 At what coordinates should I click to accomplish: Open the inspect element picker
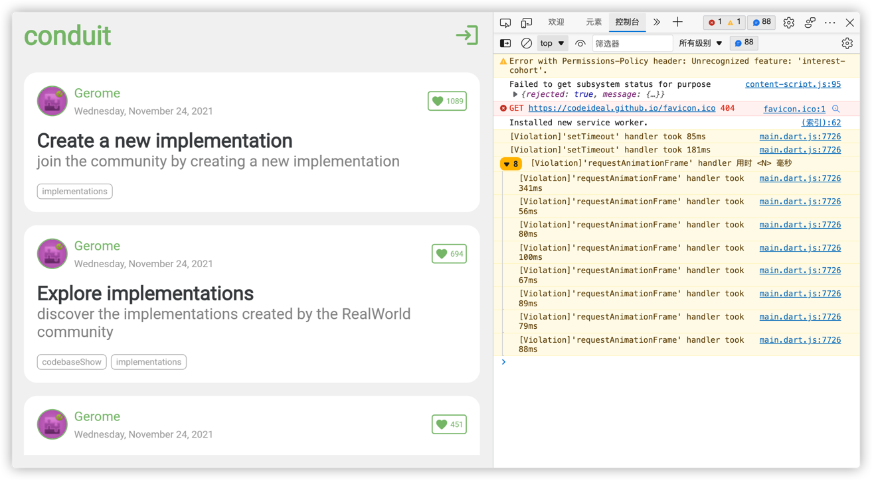pos(505,23)
